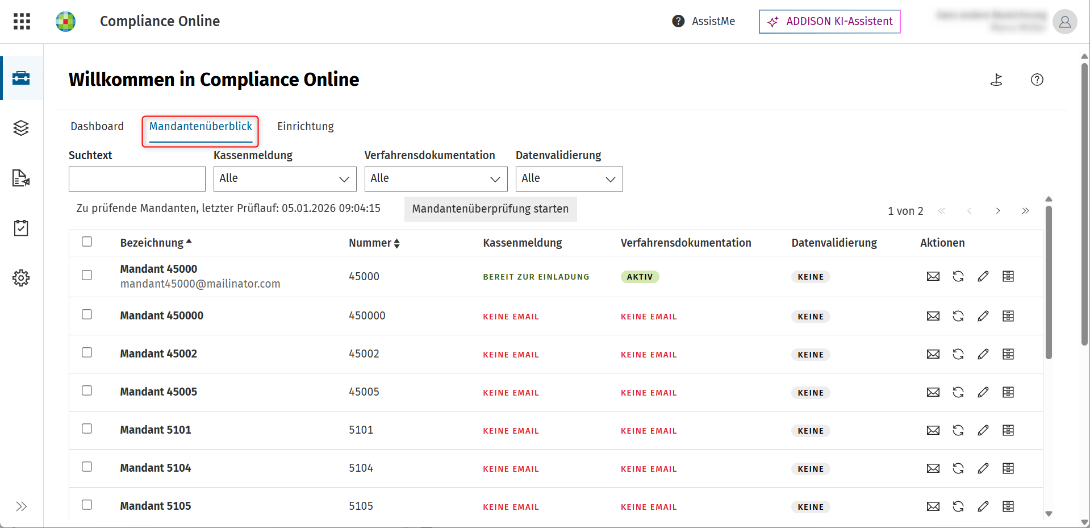Viewport: 1090px width, 528px height.
Task: Click the table's vertical scrollbar thumb
Action: (x=1049, y=282)
